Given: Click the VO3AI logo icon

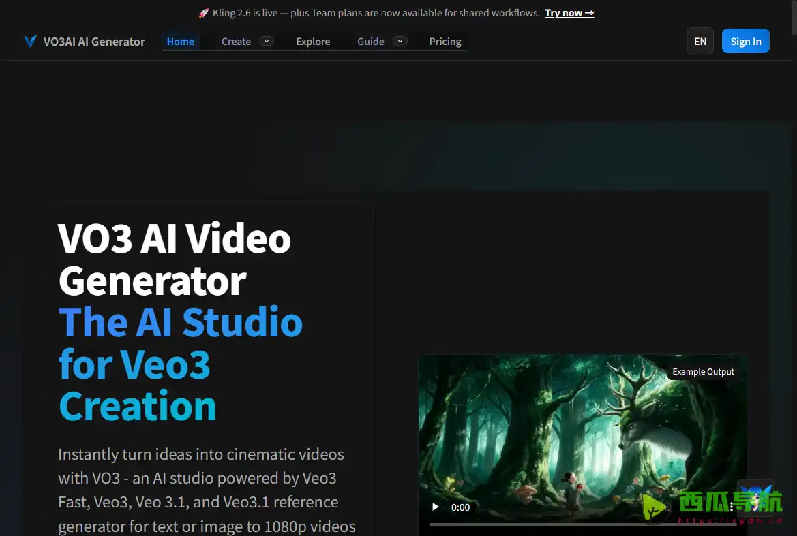Looking at the screenshot, I should (x=30, y=41).
